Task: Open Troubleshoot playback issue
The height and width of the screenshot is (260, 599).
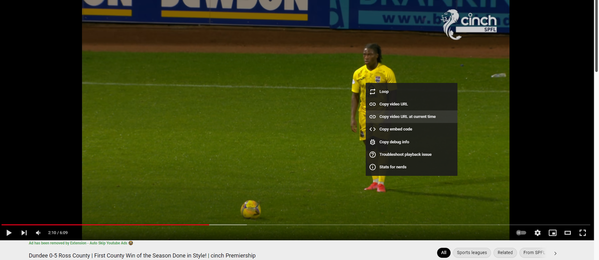Action: tap(411, 154)
